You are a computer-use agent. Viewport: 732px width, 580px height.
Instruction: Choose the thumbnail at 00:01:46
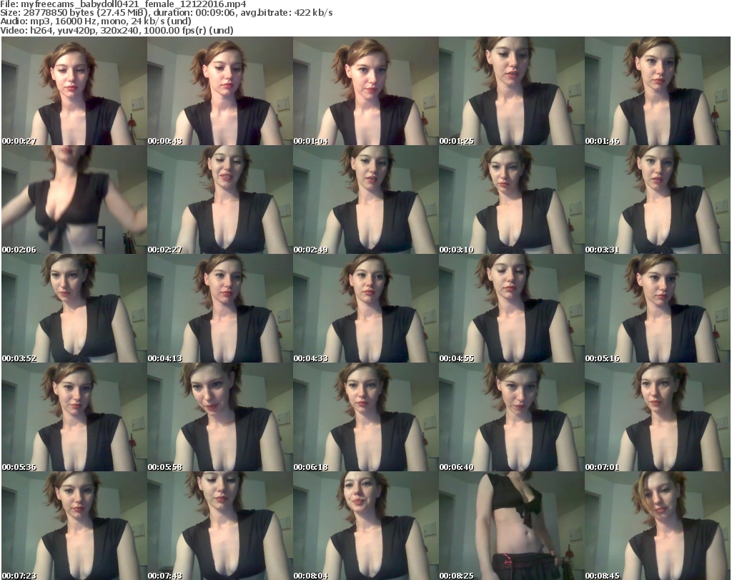coord(658,91)
